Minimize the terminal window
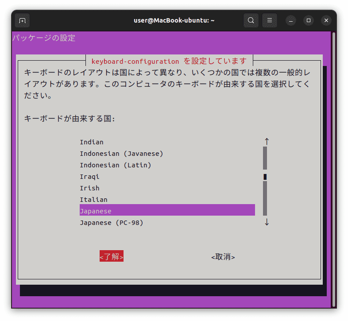Screen dimensions: 348x321 click(291, 20)
